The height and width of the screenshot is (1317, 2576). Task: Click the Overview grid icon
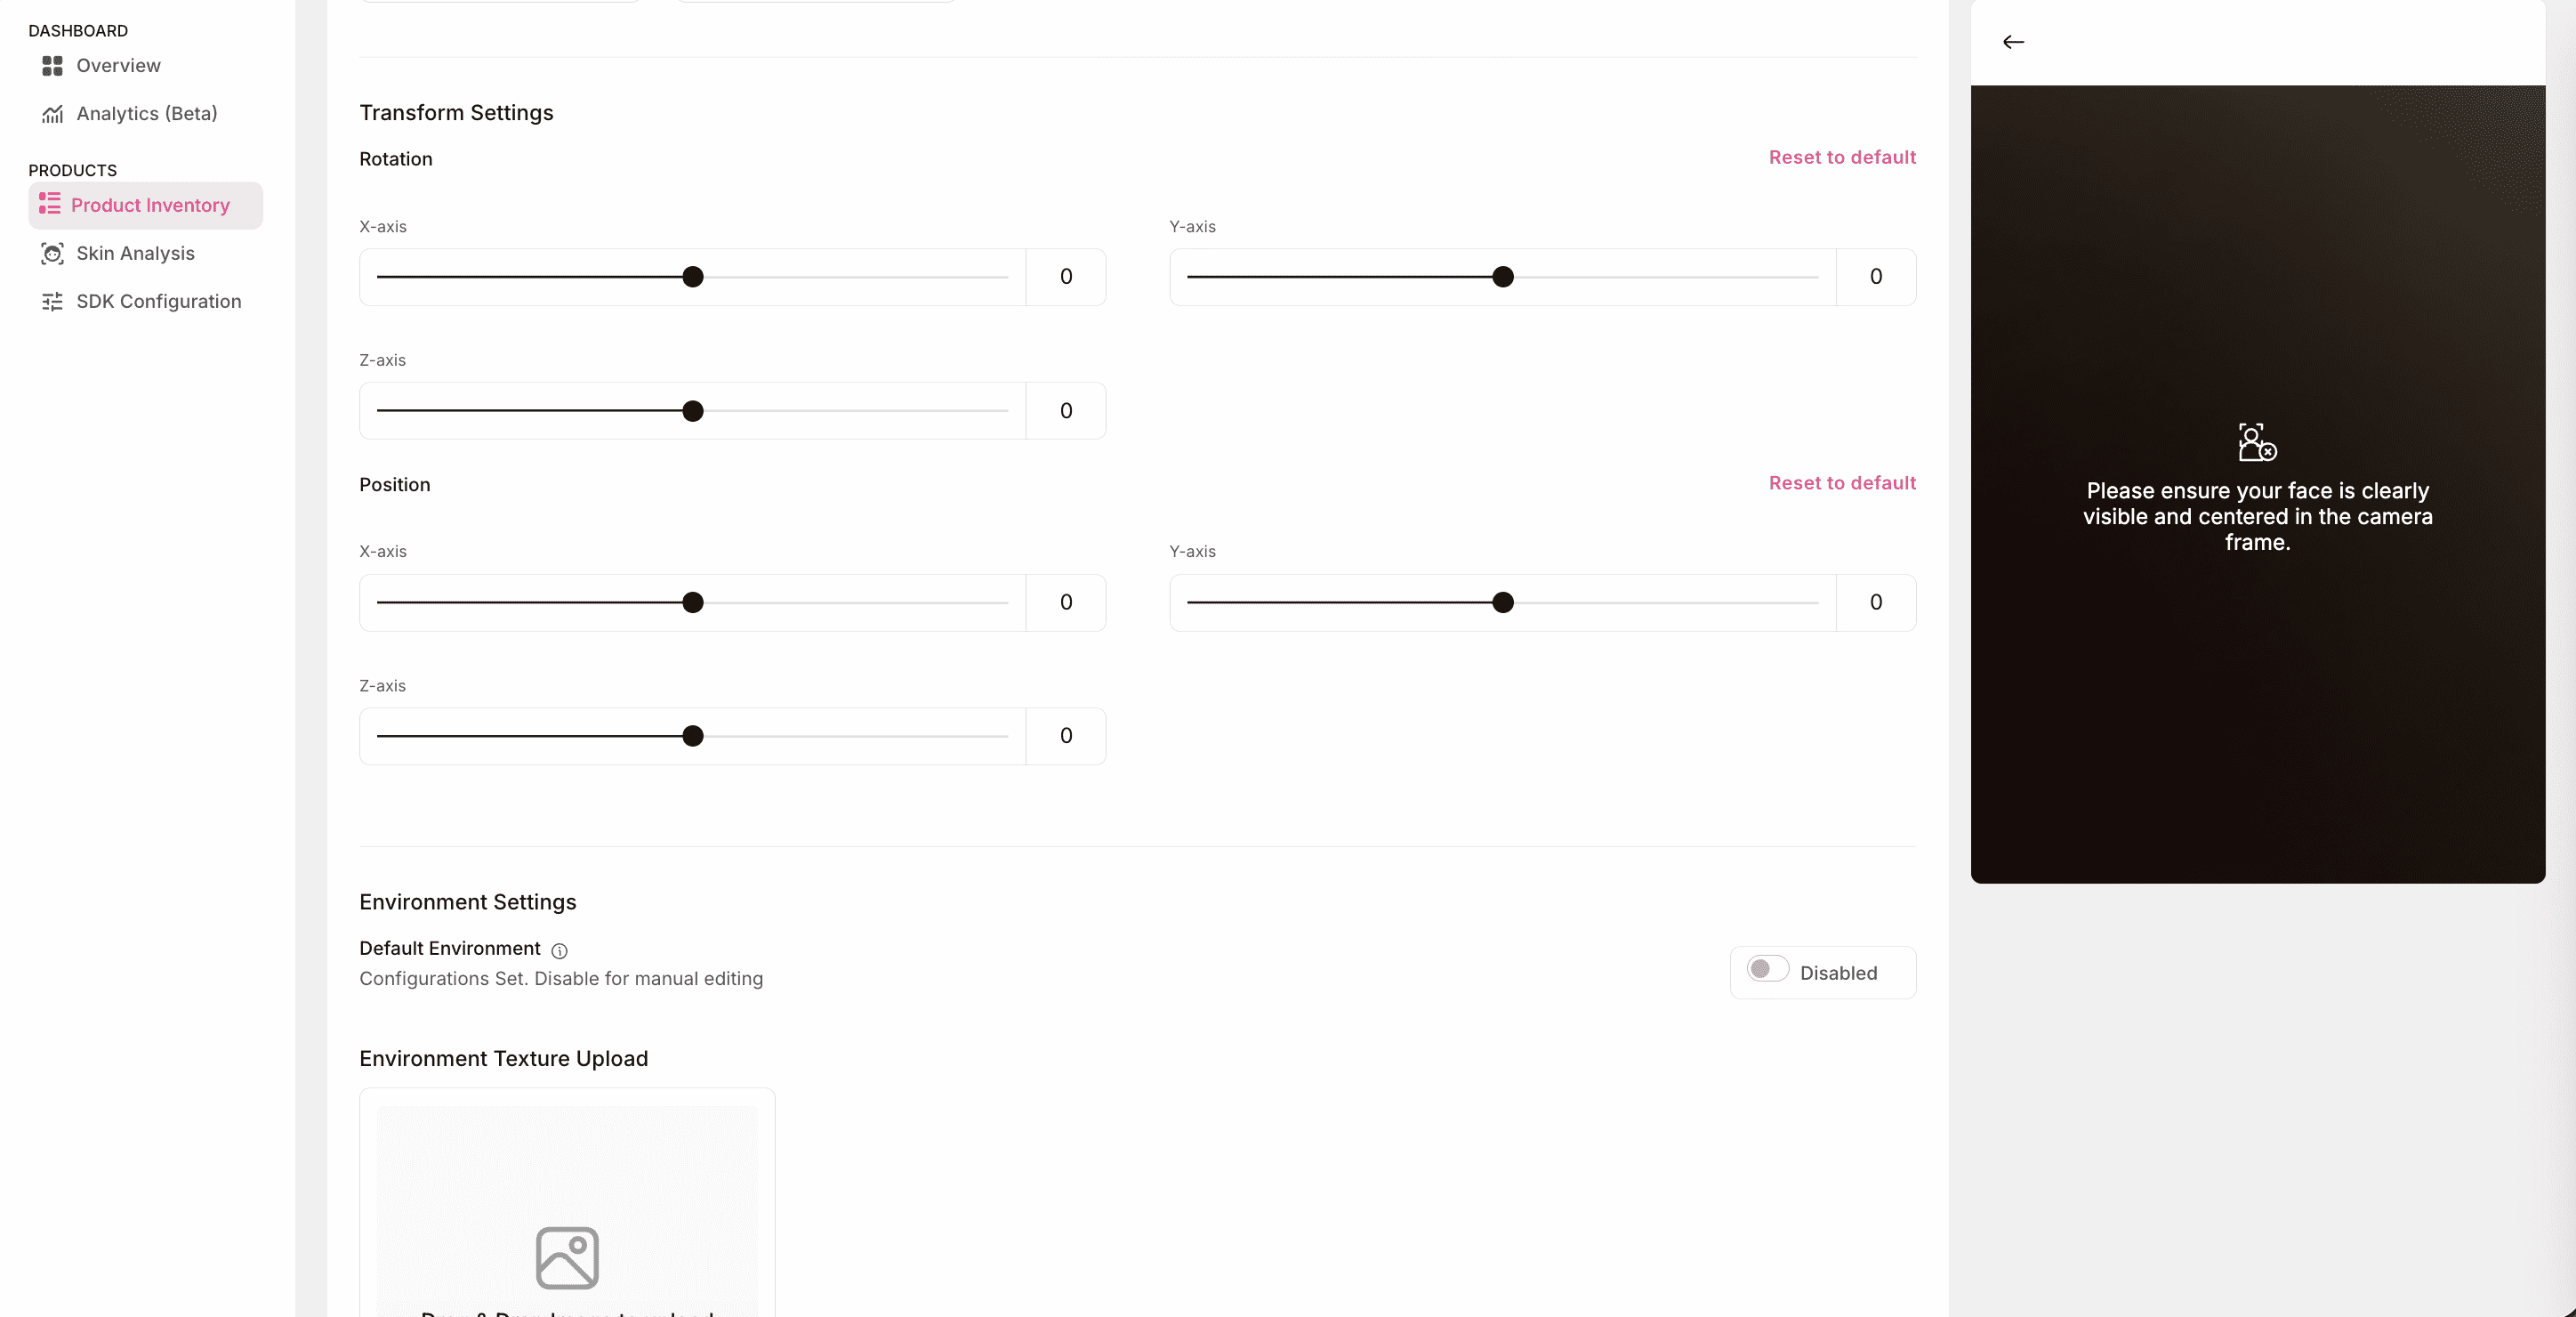coord(52,66)
